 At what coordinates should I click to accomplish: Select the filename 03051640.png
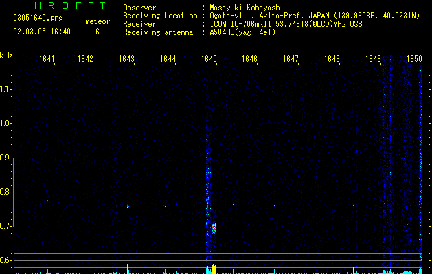tap(38, 18)
